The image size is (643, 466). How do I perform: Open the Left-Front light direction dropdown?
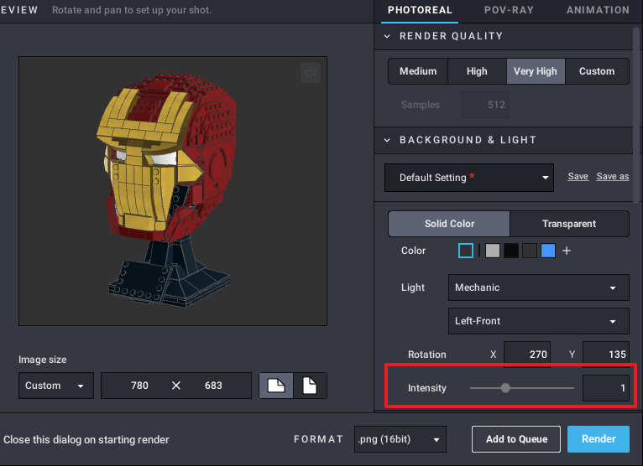pyautogui.click(x=538, y=321)
